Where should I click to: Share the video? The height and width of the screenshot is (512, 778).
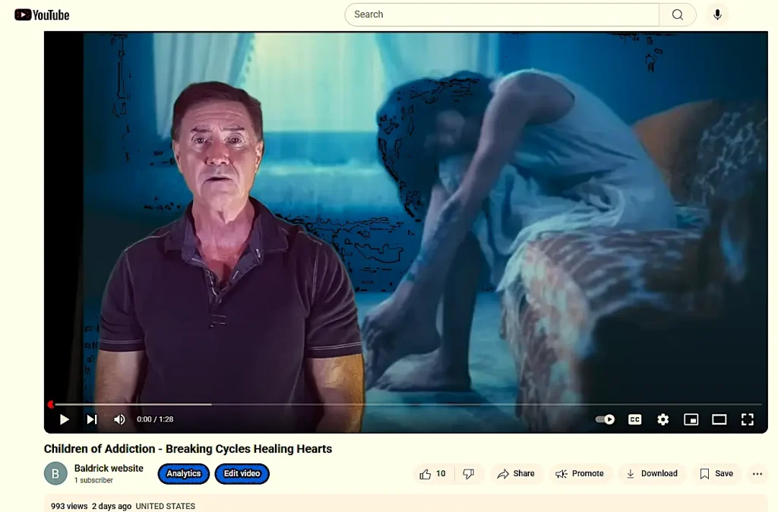point(516,474)
